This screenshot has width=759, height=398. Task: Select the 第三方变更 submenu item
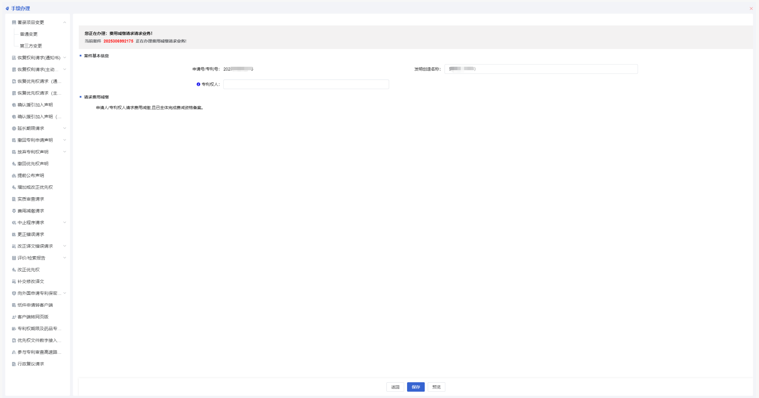click(31, 46)
